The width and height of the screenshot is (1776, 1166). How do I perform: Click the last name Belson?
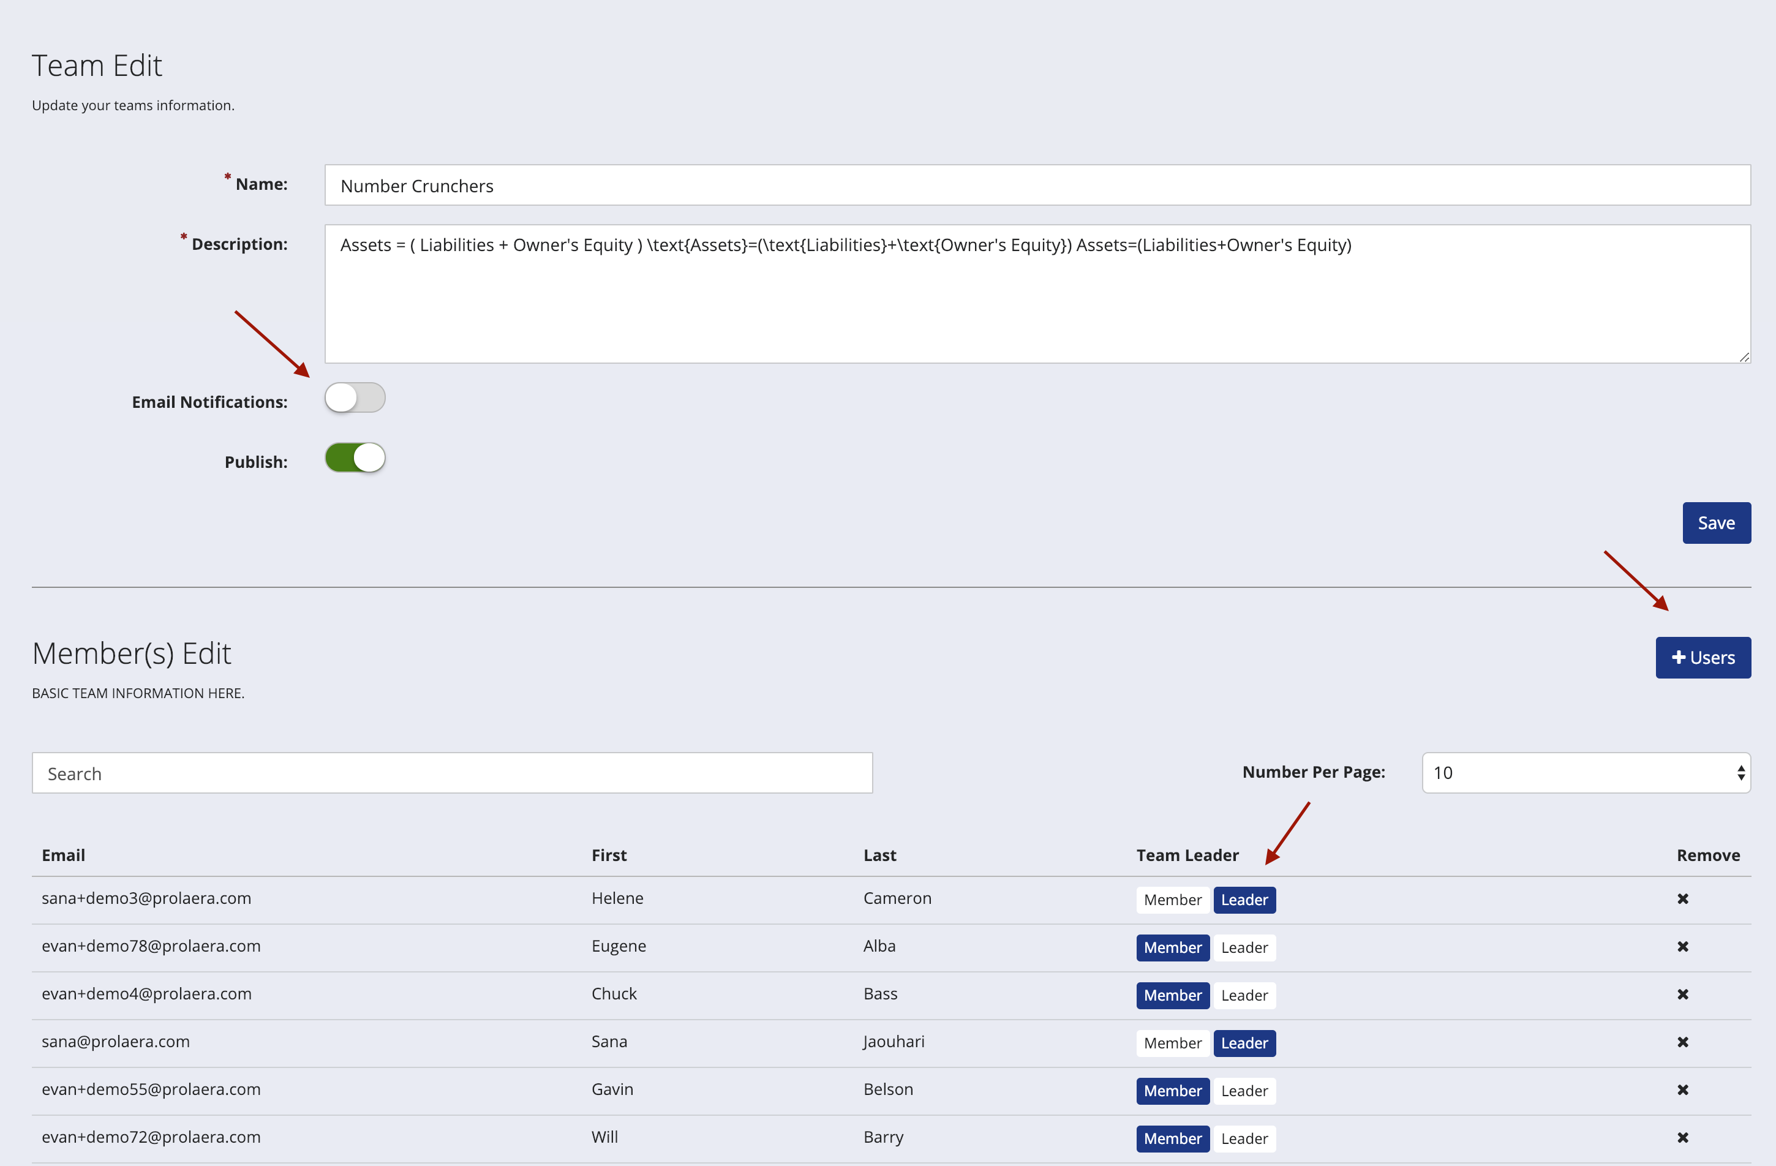(x=888, y=1089)
